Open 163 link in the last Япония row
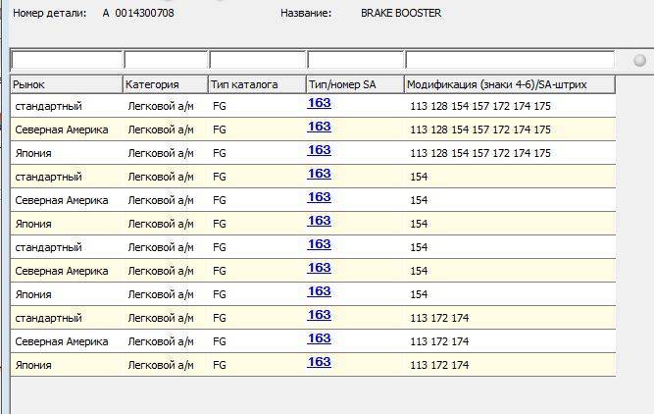Image resolution: width=654 pixels, height=414 pixels. (320, 362)
